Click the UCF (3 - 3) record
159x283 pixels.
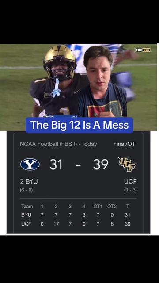click(x=130, y=190)
